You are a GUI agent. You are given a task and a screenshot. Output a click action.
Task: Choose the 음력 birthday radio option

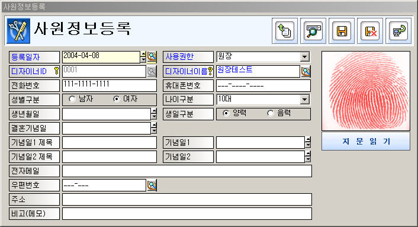271,113
